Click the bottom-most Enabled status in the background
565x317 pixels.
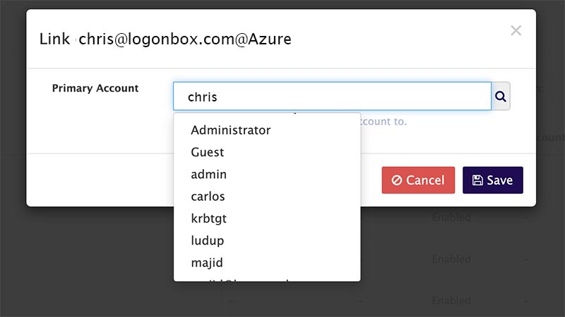pos(451,301)
